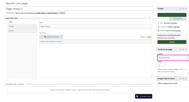Collapse the Haut de page section
The image size is (189, 102).
point(153,18)
